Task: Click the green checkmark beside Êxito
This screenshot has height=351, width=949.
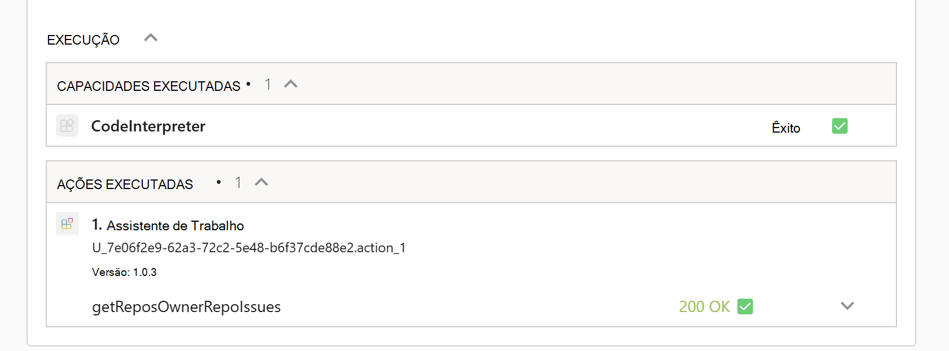Action: click(x=839, y=126)
